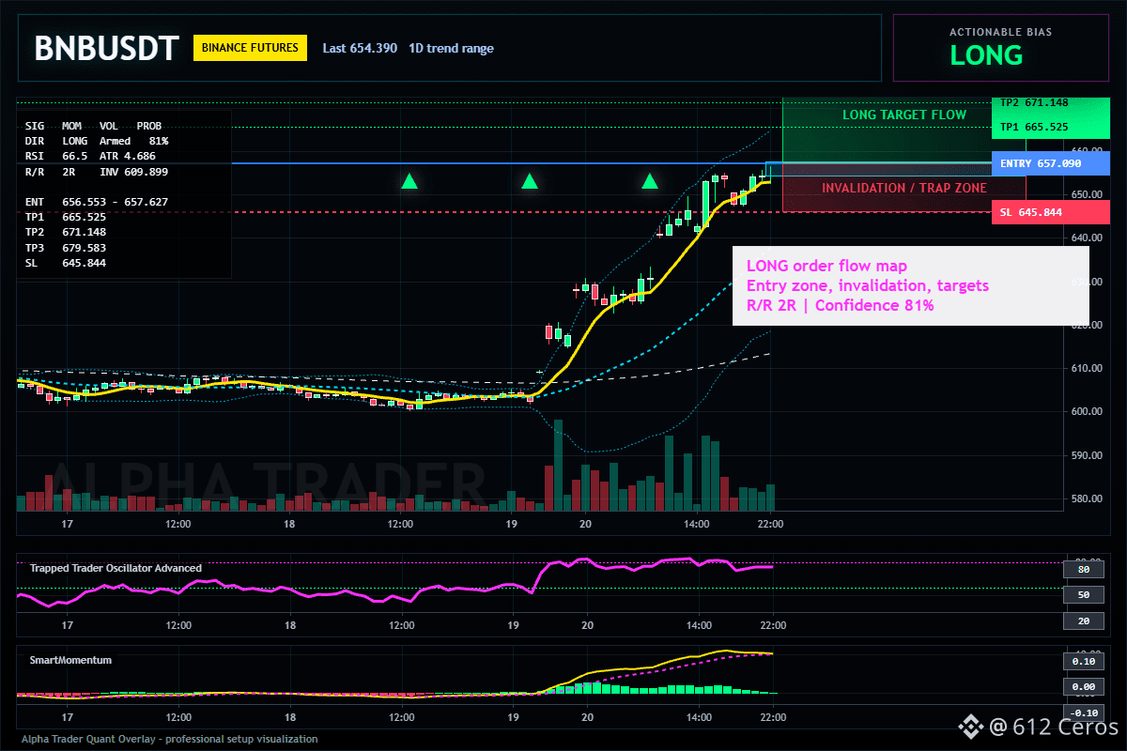The image size is (1127, 751).
Task: Click the Trapped Trader Oscillator Advanced title
Action: coord(116,568)
